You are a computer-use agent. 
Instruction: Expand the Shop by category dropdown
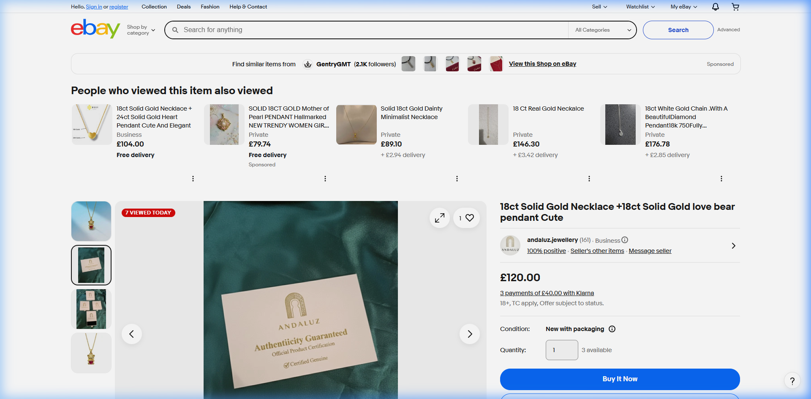[141, 30]
